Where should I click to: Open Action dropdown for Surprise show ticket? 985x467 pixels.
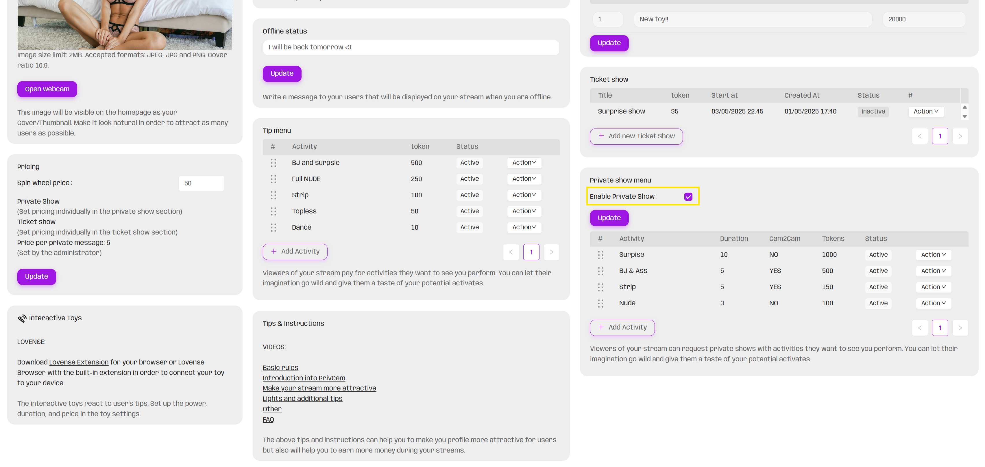click(x=926, y=111)
